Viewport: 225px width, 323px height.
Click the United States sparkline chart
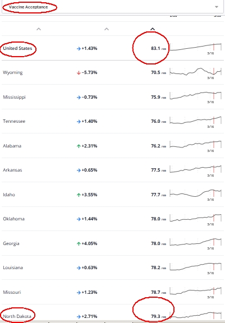click(x=195, y=47)
